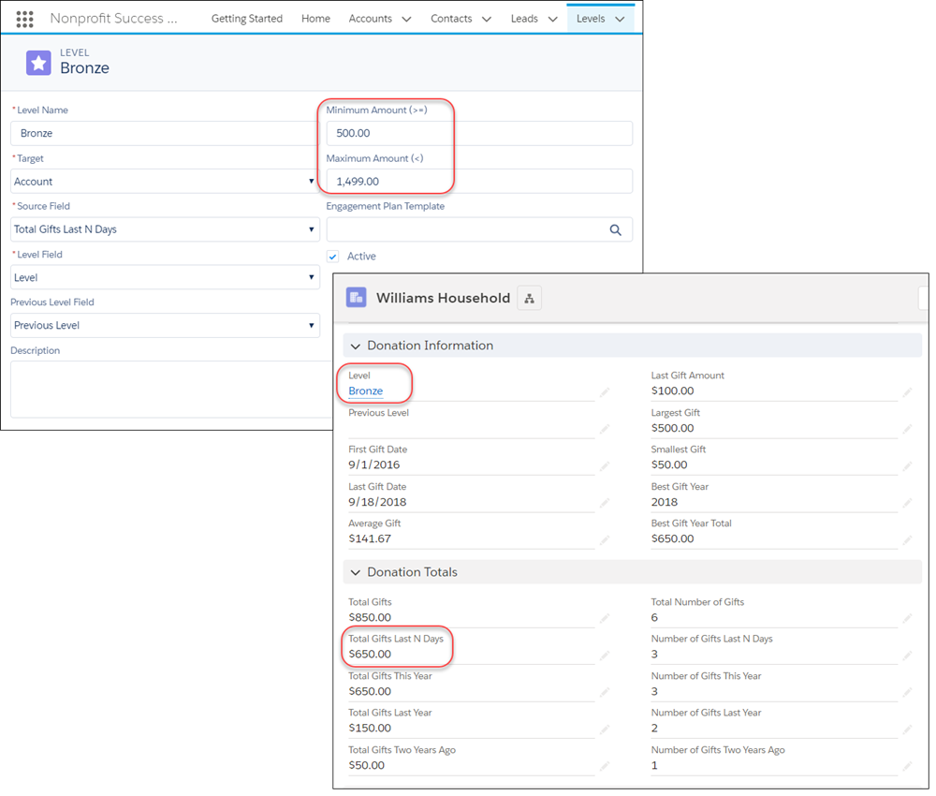
Task: Edit Number of Gifts Last Year pencil
Action: [907, 729]
